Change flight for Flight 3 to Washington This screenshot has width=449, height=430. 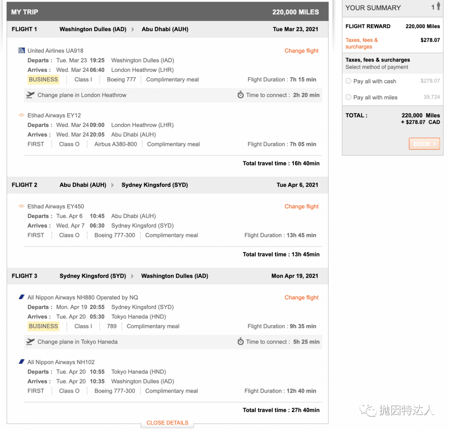coord(301,298)
